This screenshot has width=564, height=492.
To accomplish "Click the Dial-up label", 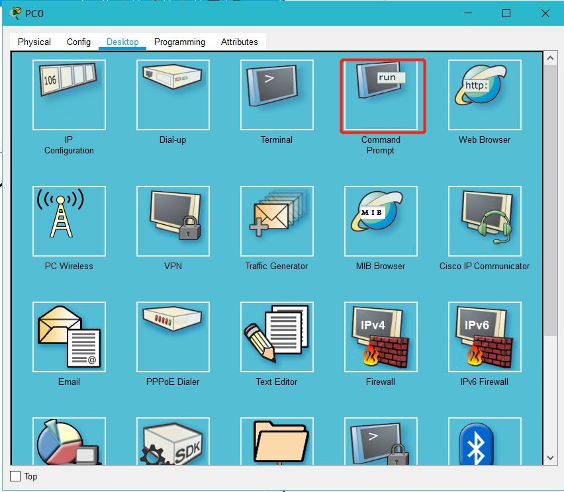I will (173, 140).
